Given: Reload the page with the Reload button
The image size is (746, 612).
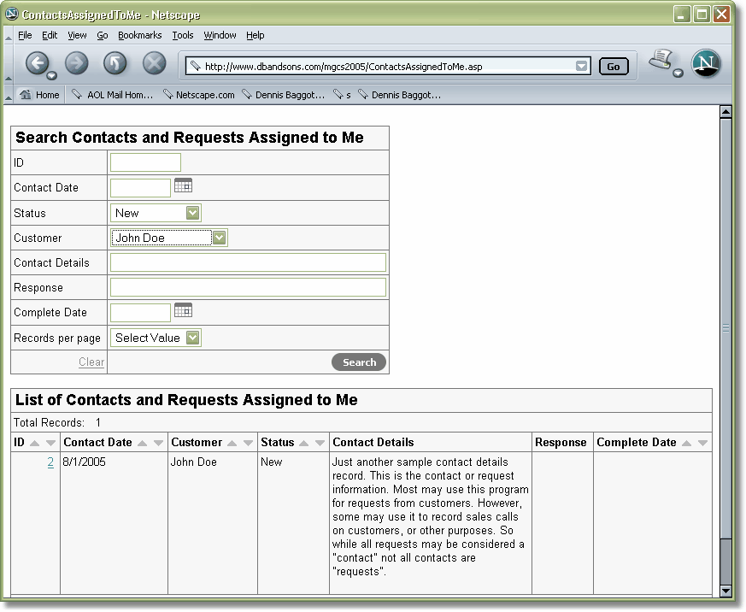Looking at the screenshot, I should coord(115,62).
